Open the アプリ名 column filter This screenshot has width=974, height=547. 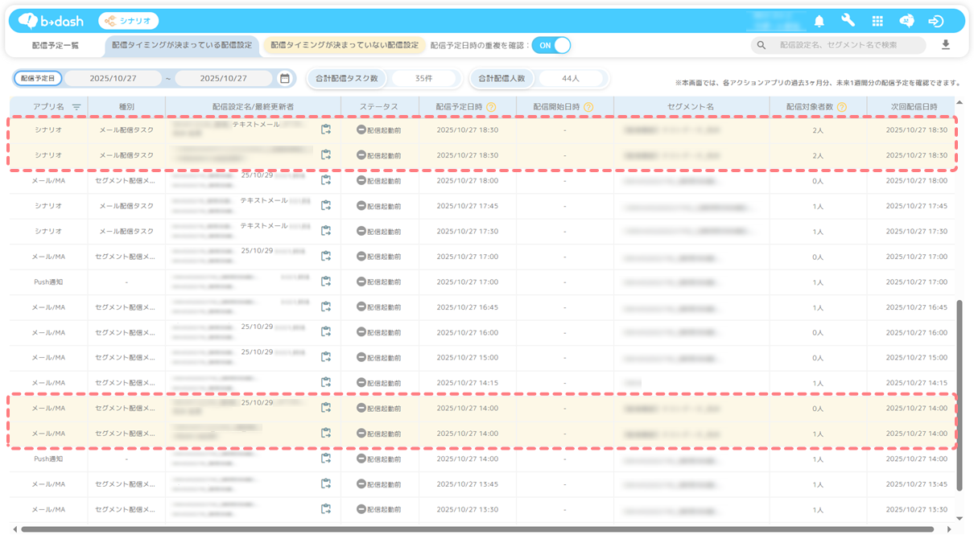(76, 107)
